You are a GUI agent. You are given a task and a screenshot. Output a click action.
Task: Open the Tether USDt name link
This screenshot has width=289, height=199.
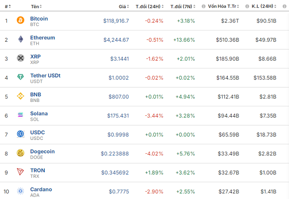click(x=45, y=75)
